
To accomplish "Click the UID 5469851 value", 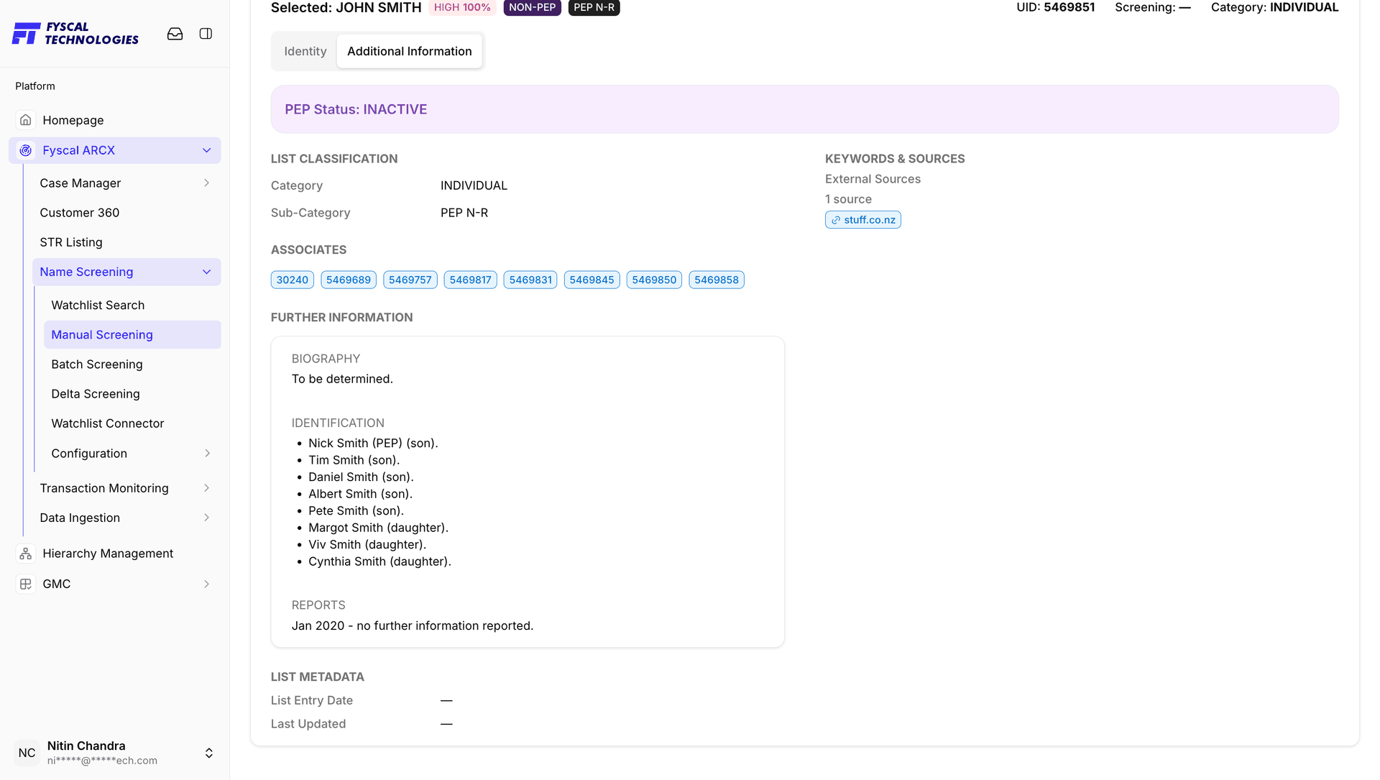I will click(1069, 7).
